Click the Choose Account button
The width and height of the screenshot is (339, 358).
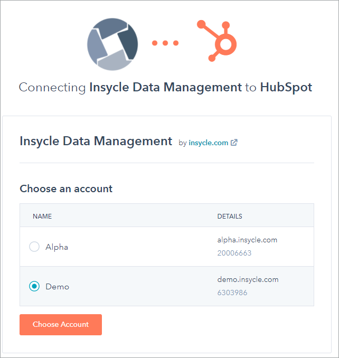tap(61, 325)
